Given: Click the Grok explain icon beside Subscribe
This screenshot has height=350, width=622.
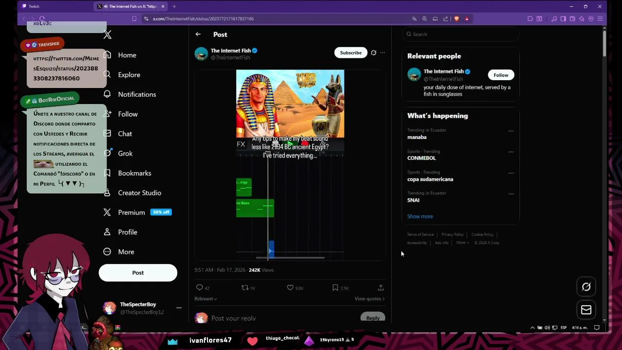Looking at the screenshot, I should pyautogui.click(x=374, y=52).
